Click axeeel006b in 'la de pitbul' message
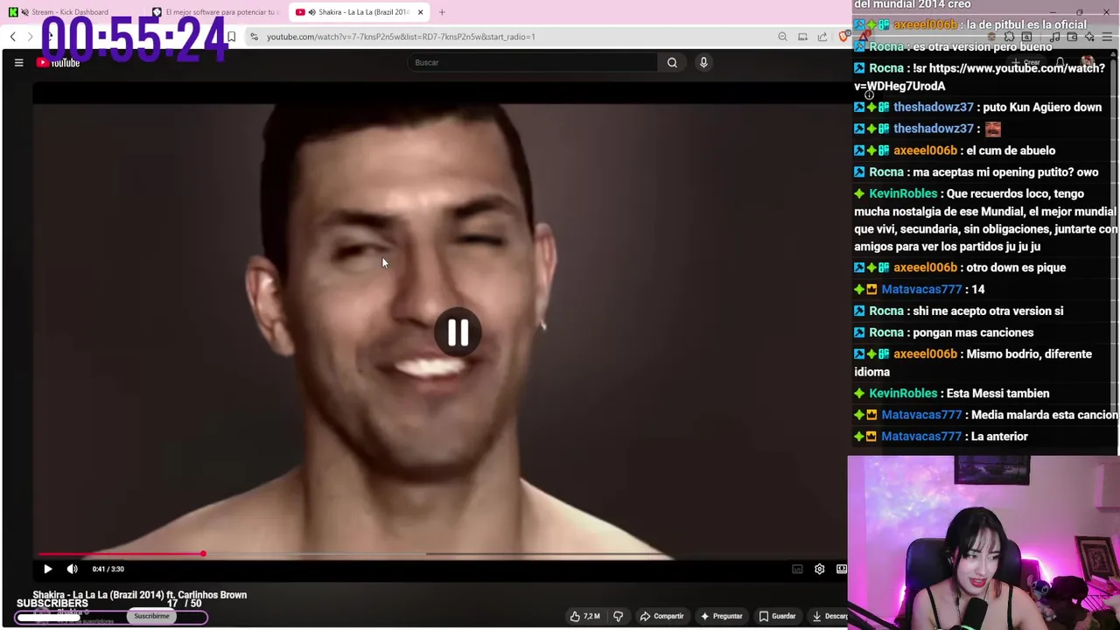This screenshot has height=630, width=1120. click(925, 25)
